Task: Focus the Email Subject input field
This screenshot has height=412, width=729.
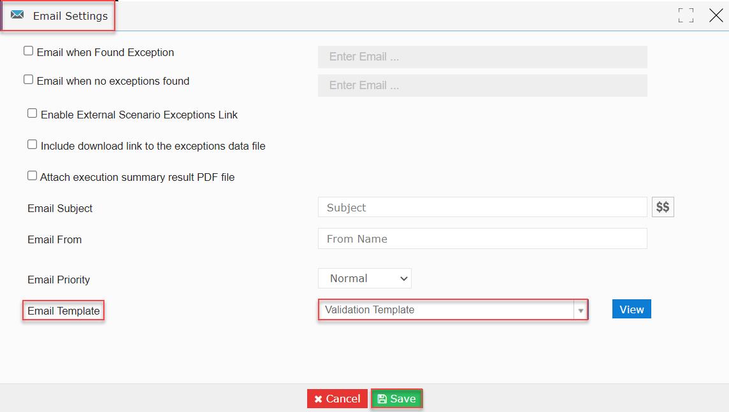Action: (482, 207)
